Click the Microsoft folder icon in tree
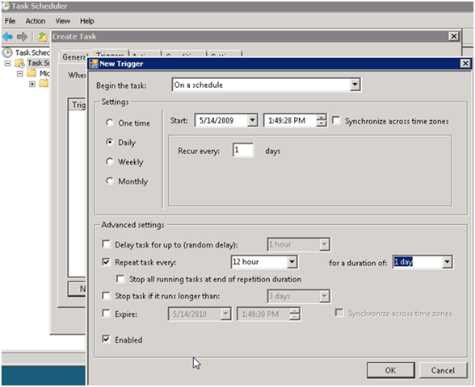The height and width of the screenshot is (387, 475). [x=32, y=73]
